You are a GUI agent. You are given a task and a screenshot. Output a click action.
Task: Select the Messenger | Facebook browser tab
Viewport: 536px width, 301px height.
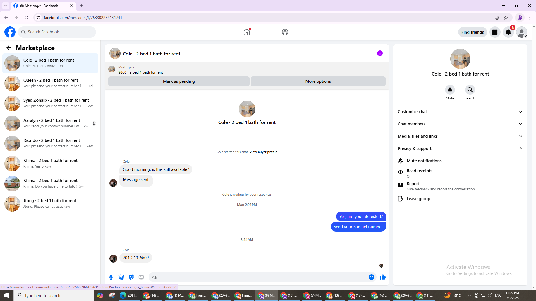tap(43, 6)
